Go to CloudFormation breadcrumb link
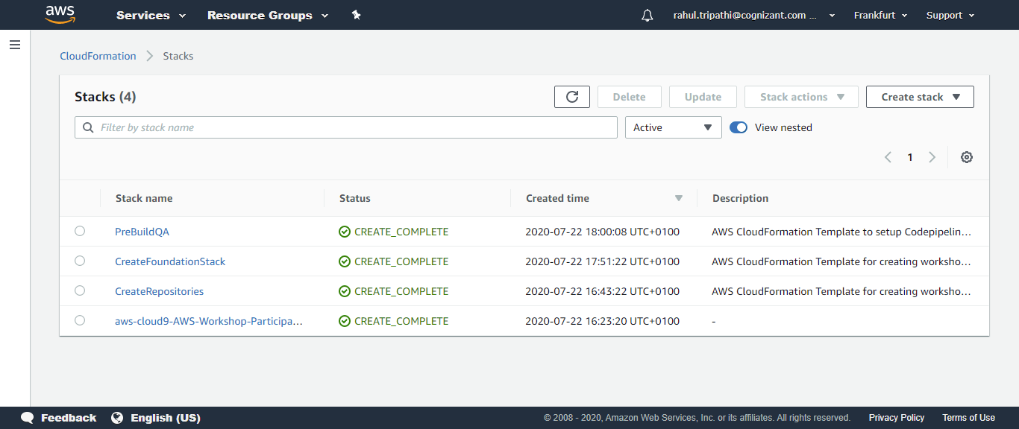This screenshot has width=1019, height=429. click(98, 56)
